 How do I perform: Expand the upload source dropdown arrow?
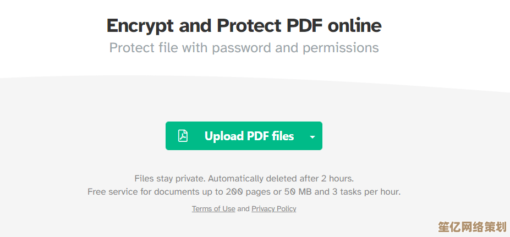click(312, 136)
